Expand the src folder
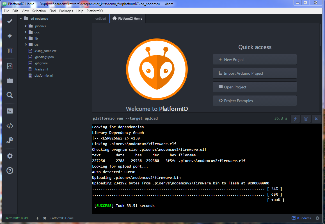This screenshot has height=224, width=325. pos(26,45)
